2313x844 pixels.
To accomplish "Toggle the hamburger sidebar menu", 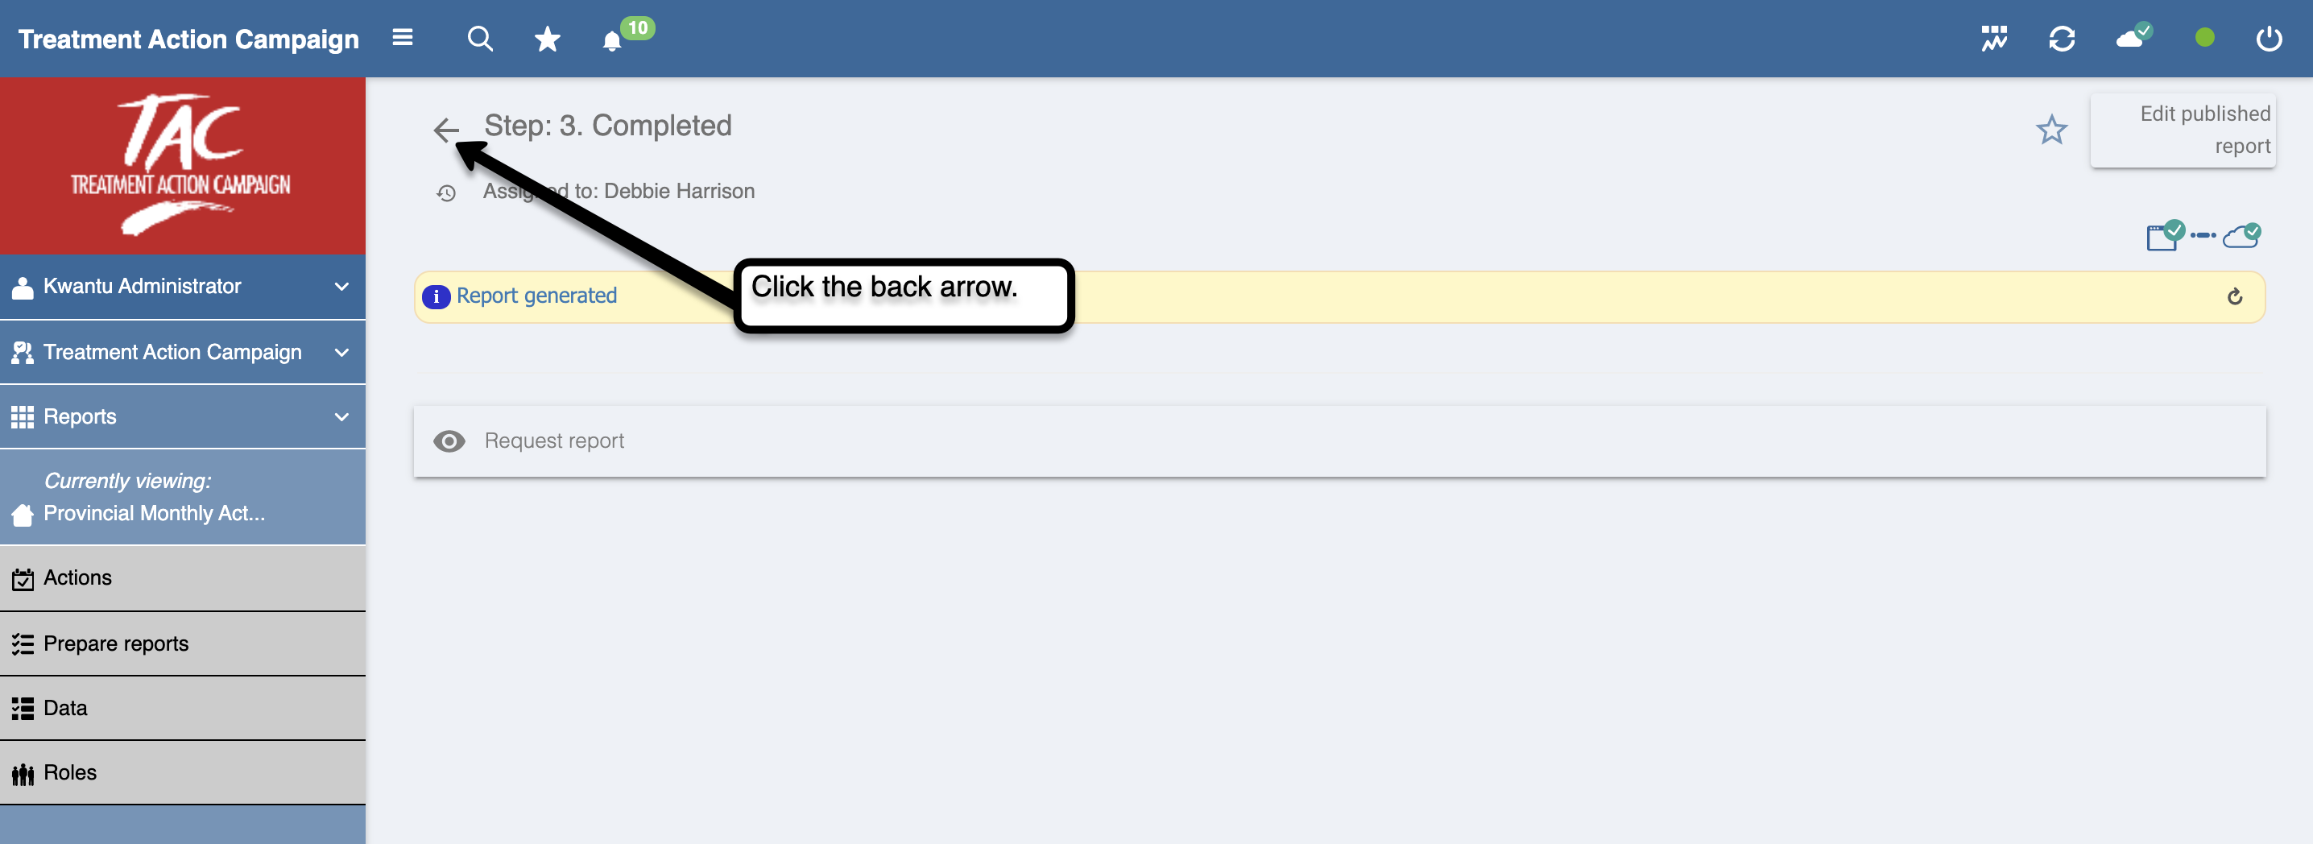I will click(402, 38).
